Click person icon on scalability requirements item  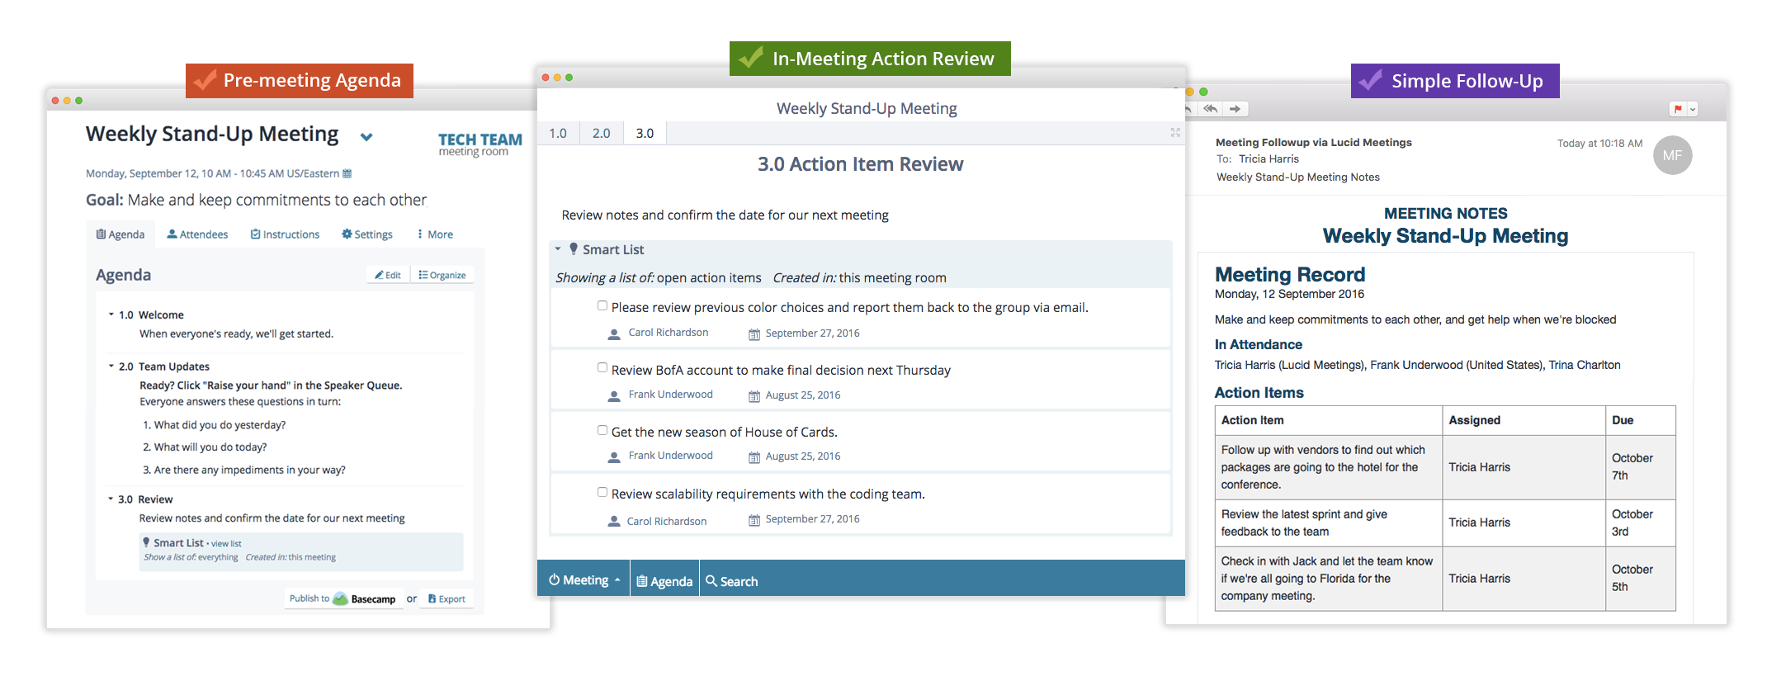[614, 521]
